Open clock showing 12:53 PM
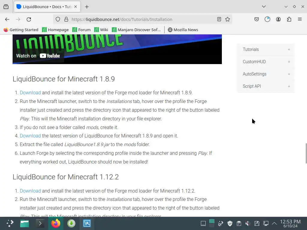 pos(290,223)
